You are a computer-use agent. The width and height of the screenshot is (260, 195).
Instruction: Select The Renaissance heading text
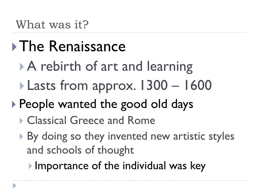[x=72, y=46]
